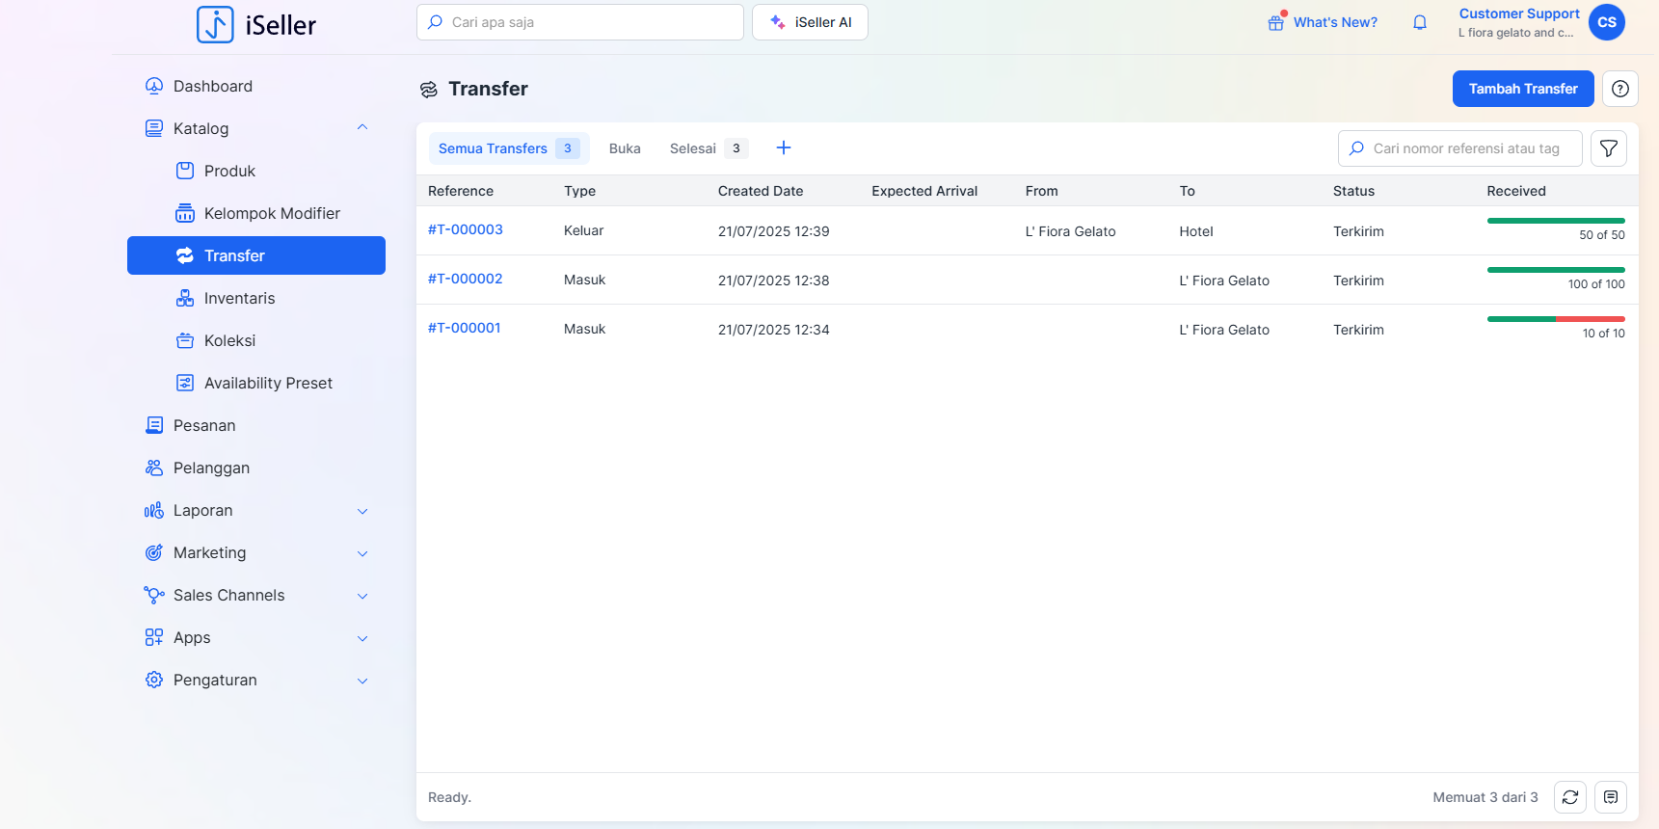1659x829 pixels.
Task: Open Inventaris in the sidebar
Action: click(x=239, y=298)
